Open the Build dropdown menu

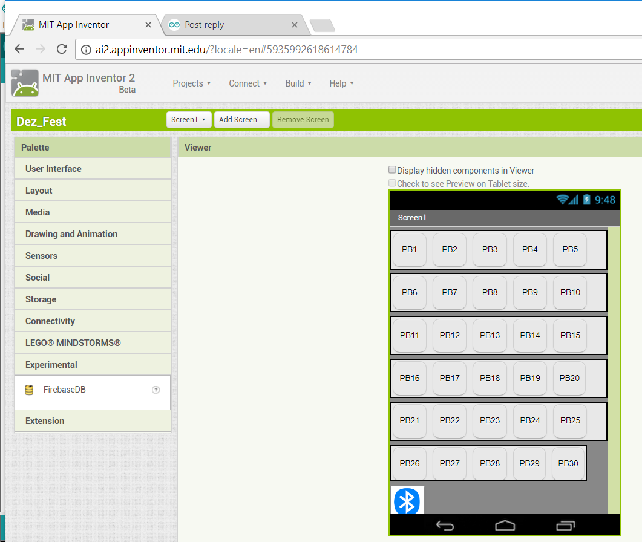click(x=298, y=83)
